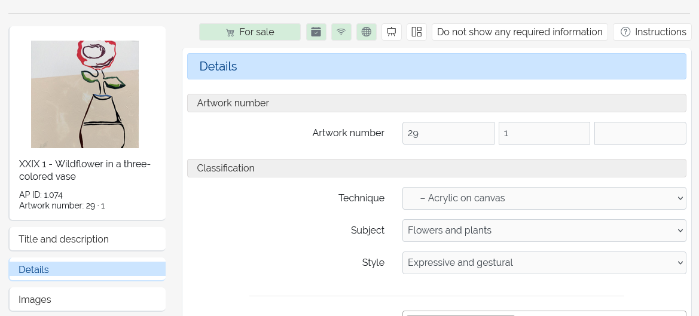Click the Details panel header

(436, 66)
